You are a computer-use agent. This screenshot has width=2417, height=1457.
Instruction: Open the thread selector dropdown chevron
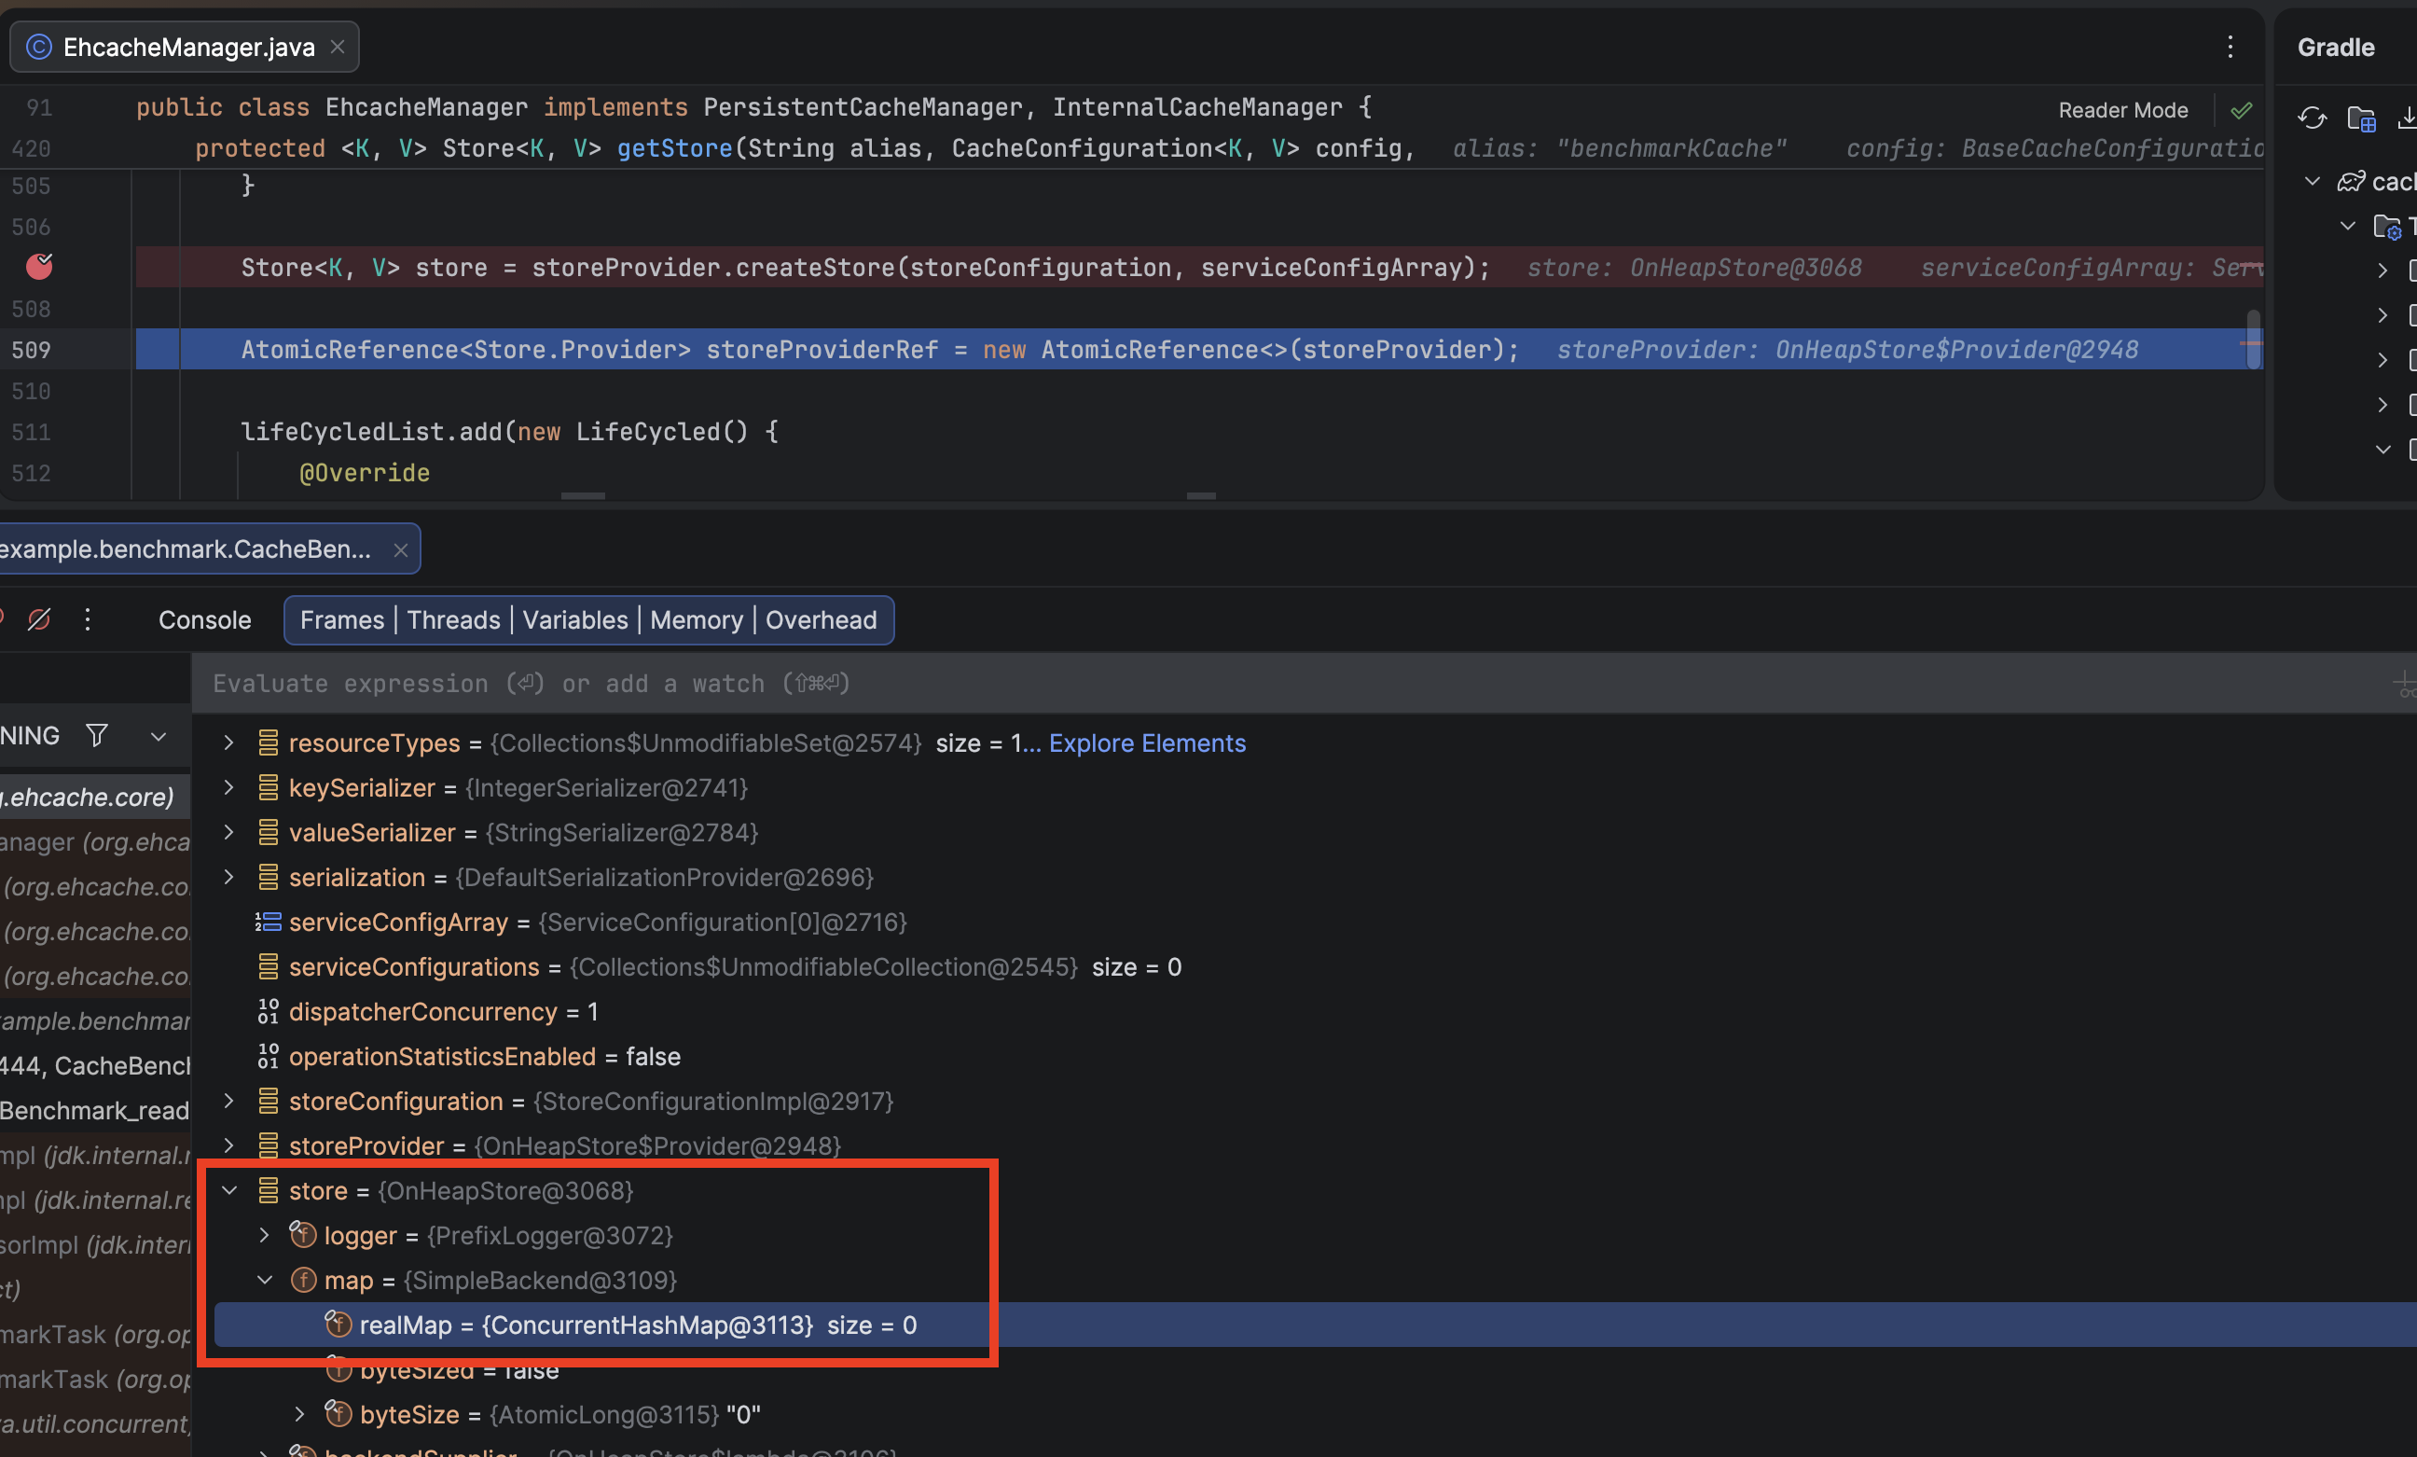[x=158, y=736]
